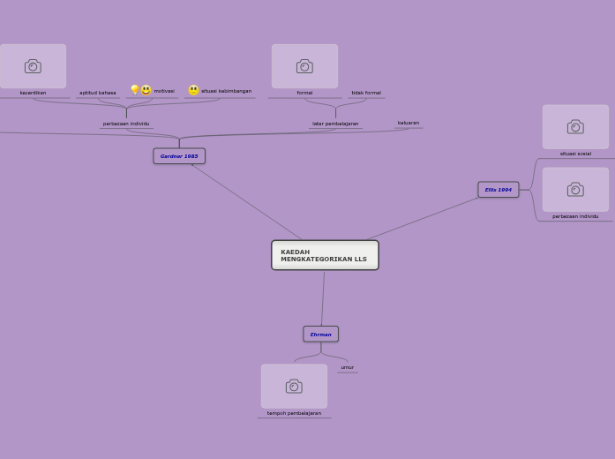Click the smiley icon beside situasi kebimbangan

point(193,90)
